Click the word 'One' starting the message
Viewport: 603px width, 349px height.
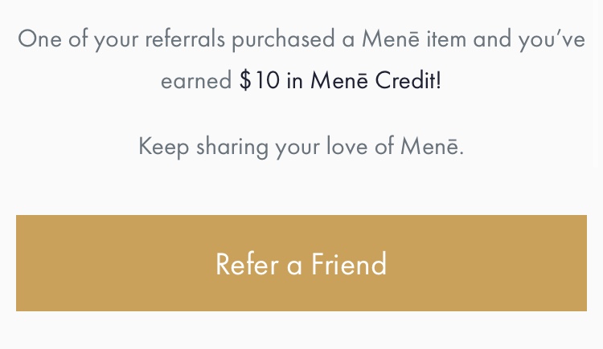click(39, 39)
